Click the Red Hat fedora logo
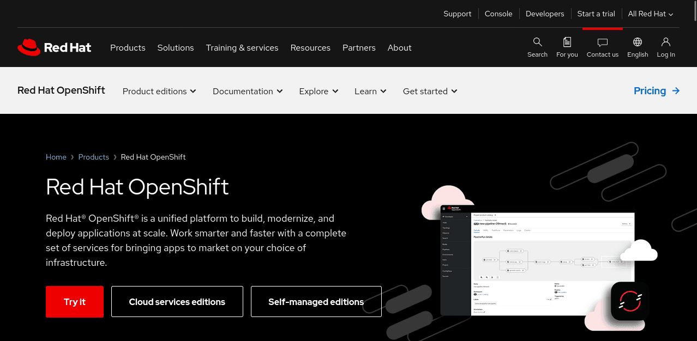697x341 pixels. (x=28, y=47)
